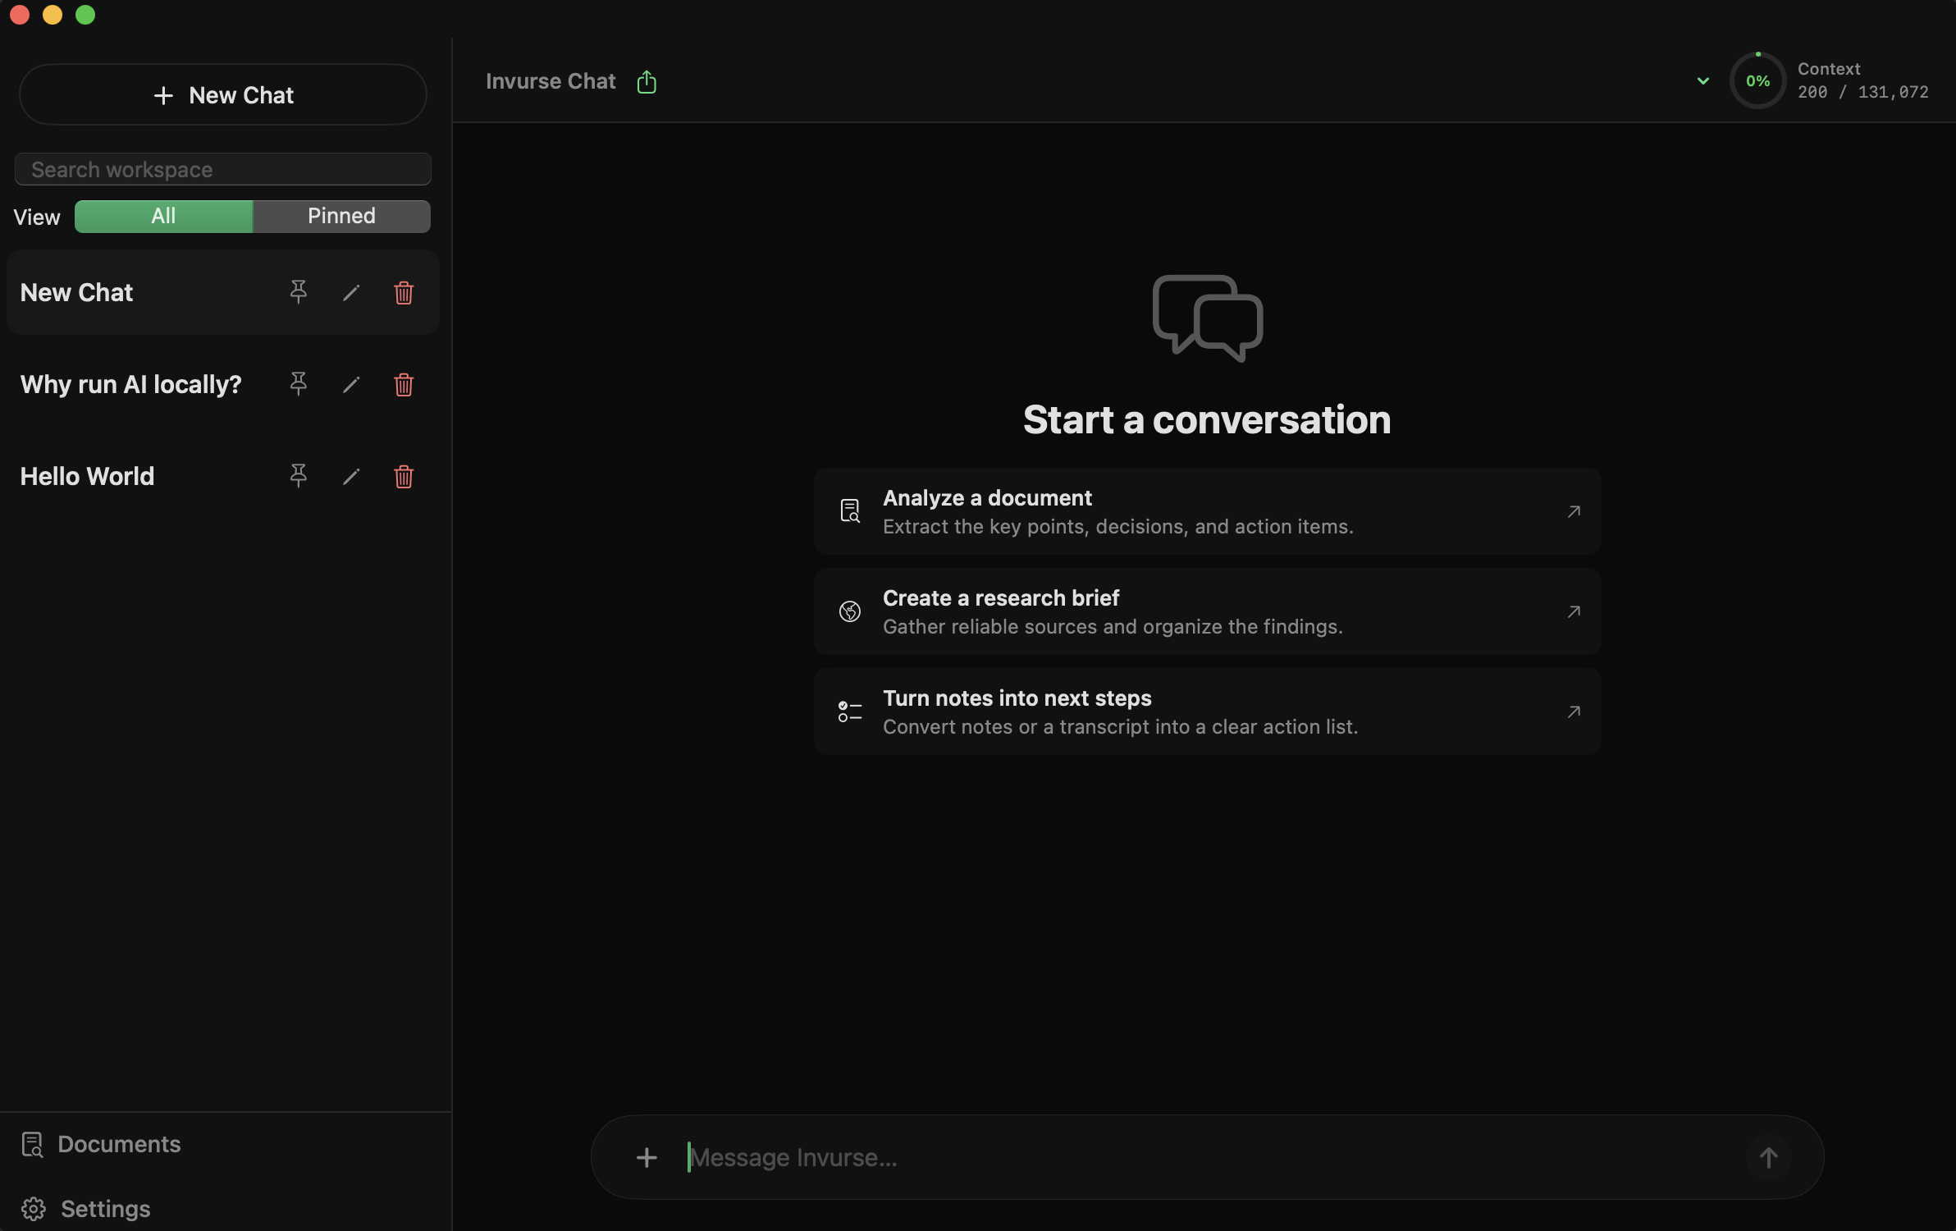Open Settings

tap(86, 1209)
